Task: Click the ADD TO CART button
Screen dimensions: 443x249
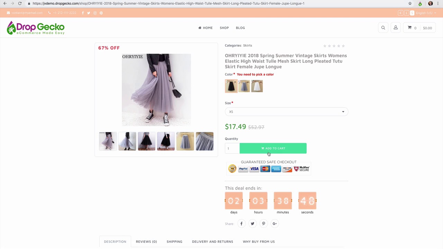Action: tap(273, 148)
